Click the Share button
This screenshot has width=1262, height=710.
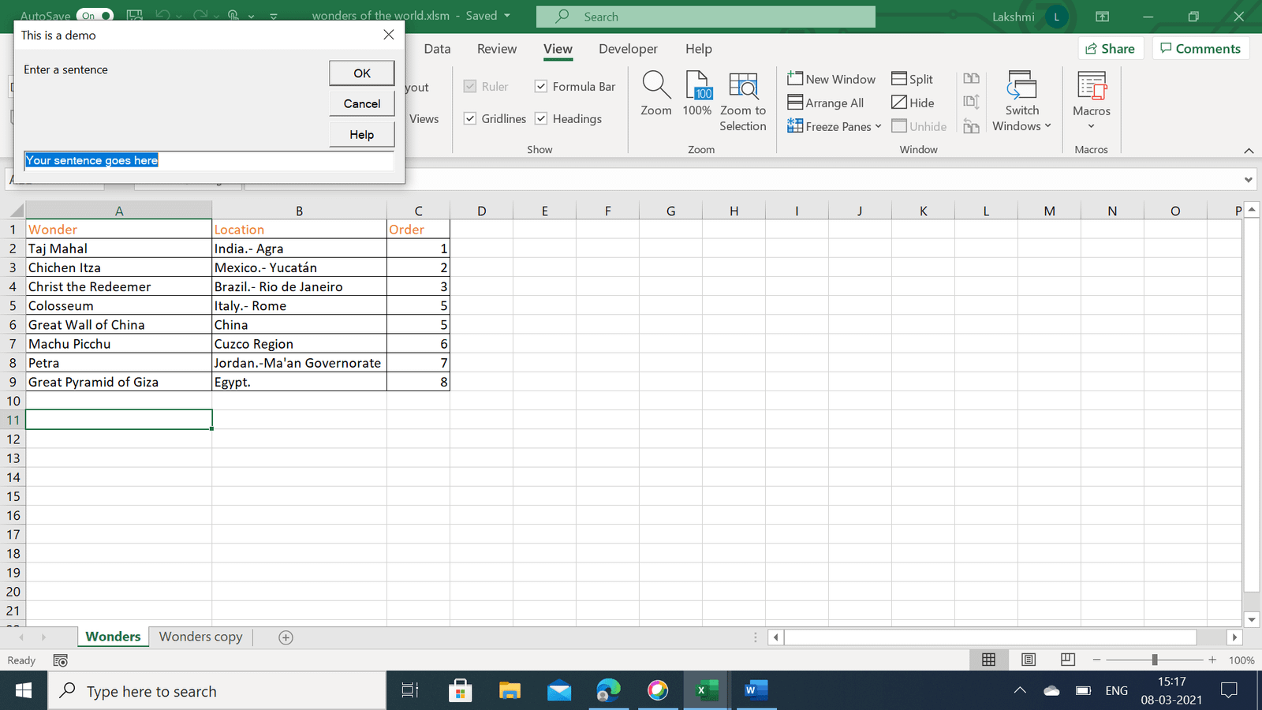click(1111, 49)
